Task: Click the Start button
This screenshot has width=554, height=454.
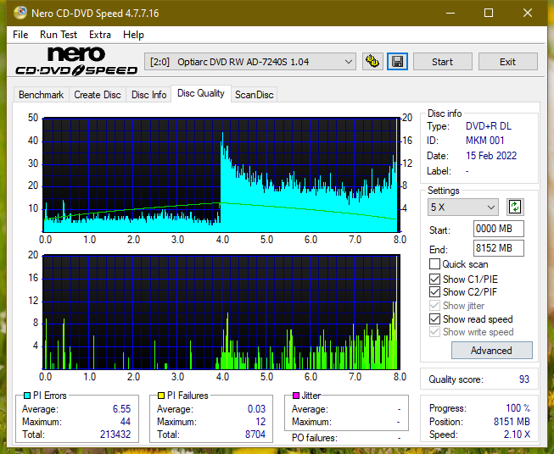Action: pos(442,62)
